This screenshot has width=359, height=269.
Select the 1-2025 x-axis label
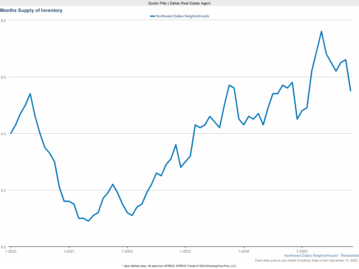pyautogui.click(x=302, y=252)
